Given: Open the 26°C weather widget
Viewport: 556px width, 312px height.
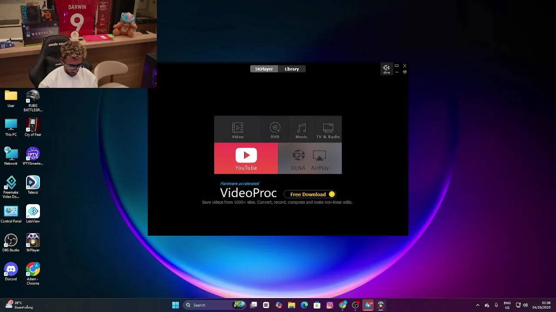Looking at the screenshot, I should [18, 305].
